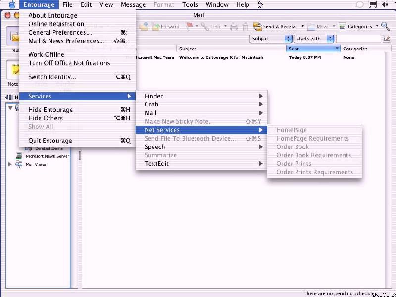Screen dimensions: 396x297
Task: Choose Online Registration
Action: coord(78,24)
